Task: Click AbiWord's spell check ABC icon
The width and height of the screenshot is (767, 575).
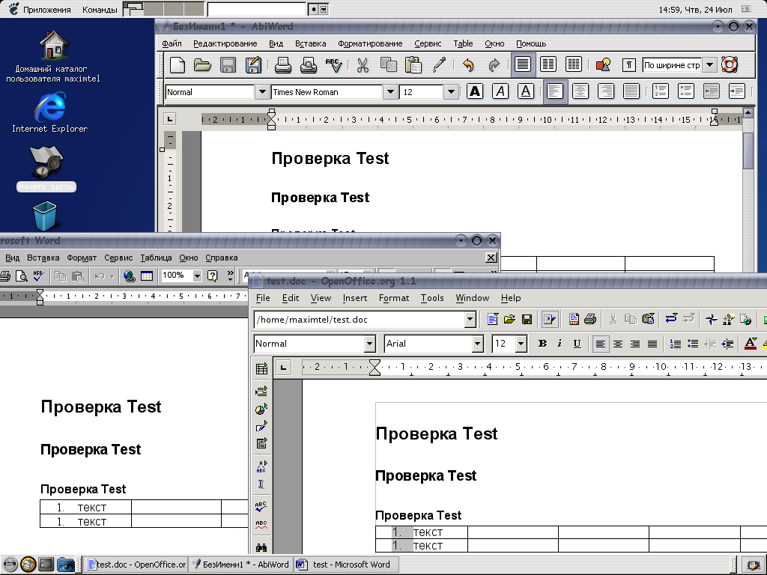Action: tap(333, 65)
